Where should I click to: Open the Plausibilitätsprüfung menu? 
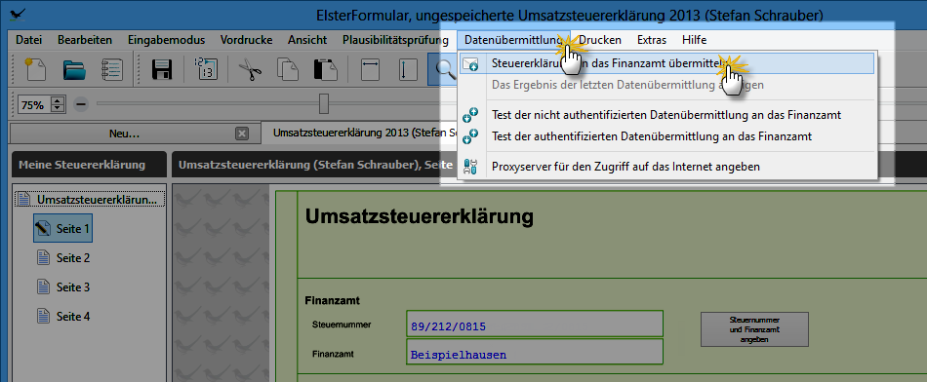(x=395, y=40)
